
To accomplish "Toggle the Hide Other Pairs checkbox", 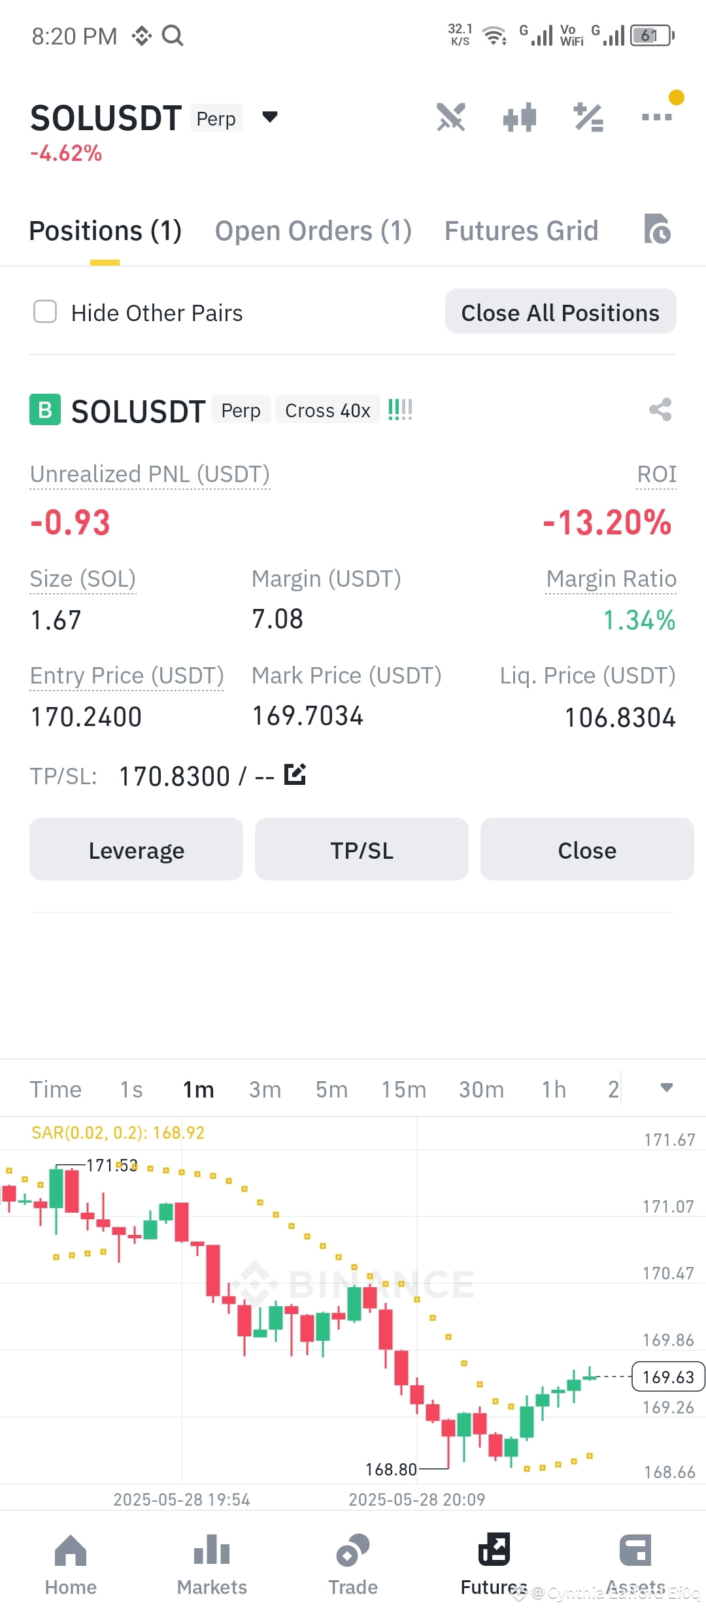I will coord(45,312).
